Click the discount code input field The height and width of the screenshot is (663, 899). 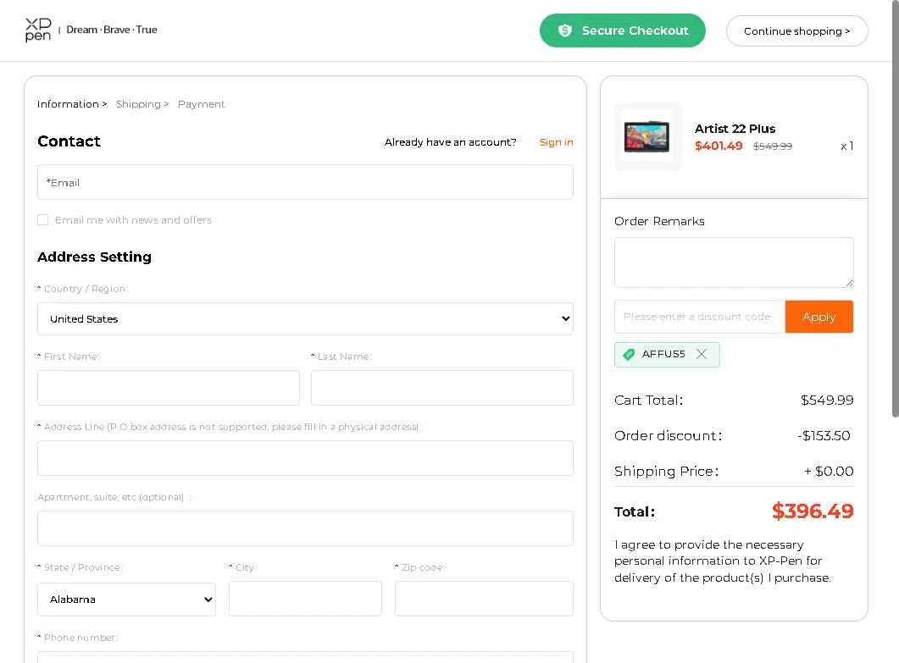click(x=700, y=317)
